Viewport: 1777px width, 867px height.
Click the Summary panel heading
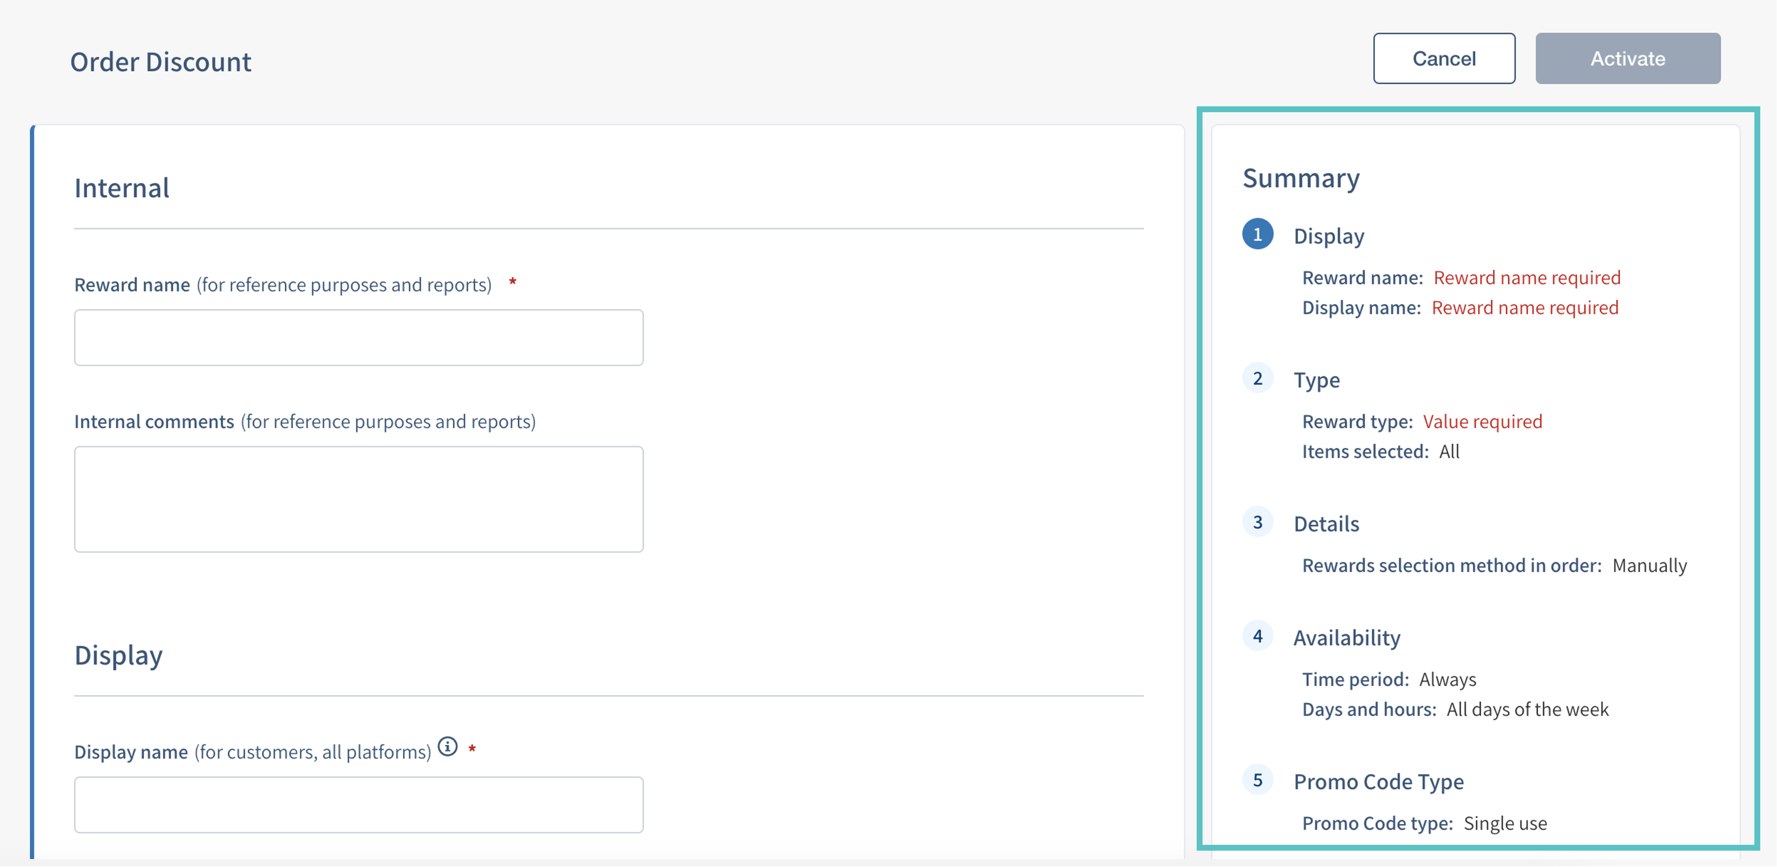coord(1301,179)
